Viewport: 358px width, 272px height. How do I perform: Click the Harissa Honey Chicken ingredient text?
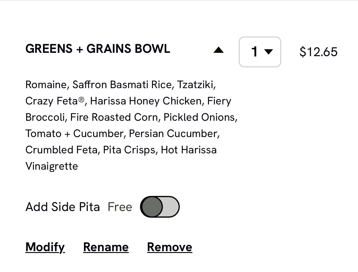(x=146, y=101)
